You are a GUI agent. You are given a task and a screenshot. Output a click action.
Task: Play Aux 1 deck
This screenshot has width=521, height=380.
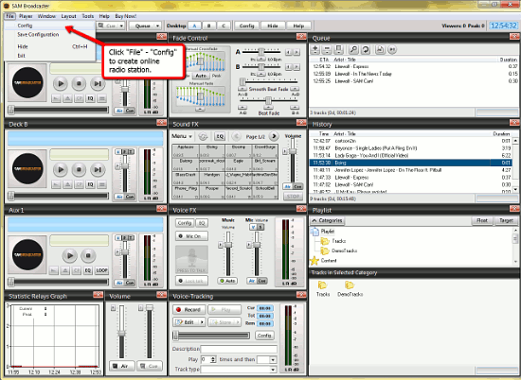click(70, 255)
